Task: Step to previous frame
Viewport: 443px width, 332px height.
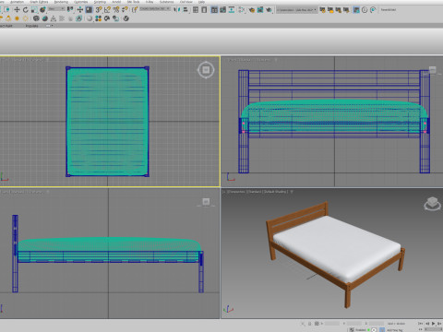Action: pos(427,324)
